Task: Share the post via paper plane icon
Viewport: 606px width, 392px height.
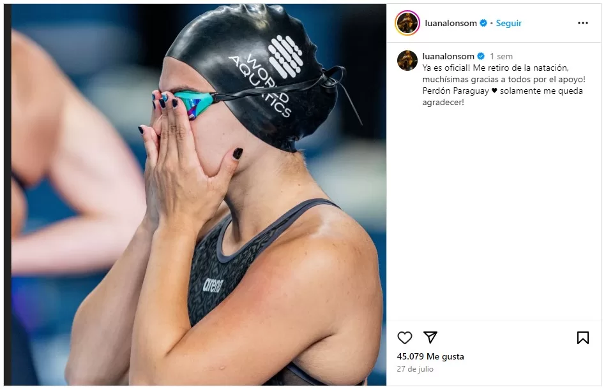Action: (430, 337)
